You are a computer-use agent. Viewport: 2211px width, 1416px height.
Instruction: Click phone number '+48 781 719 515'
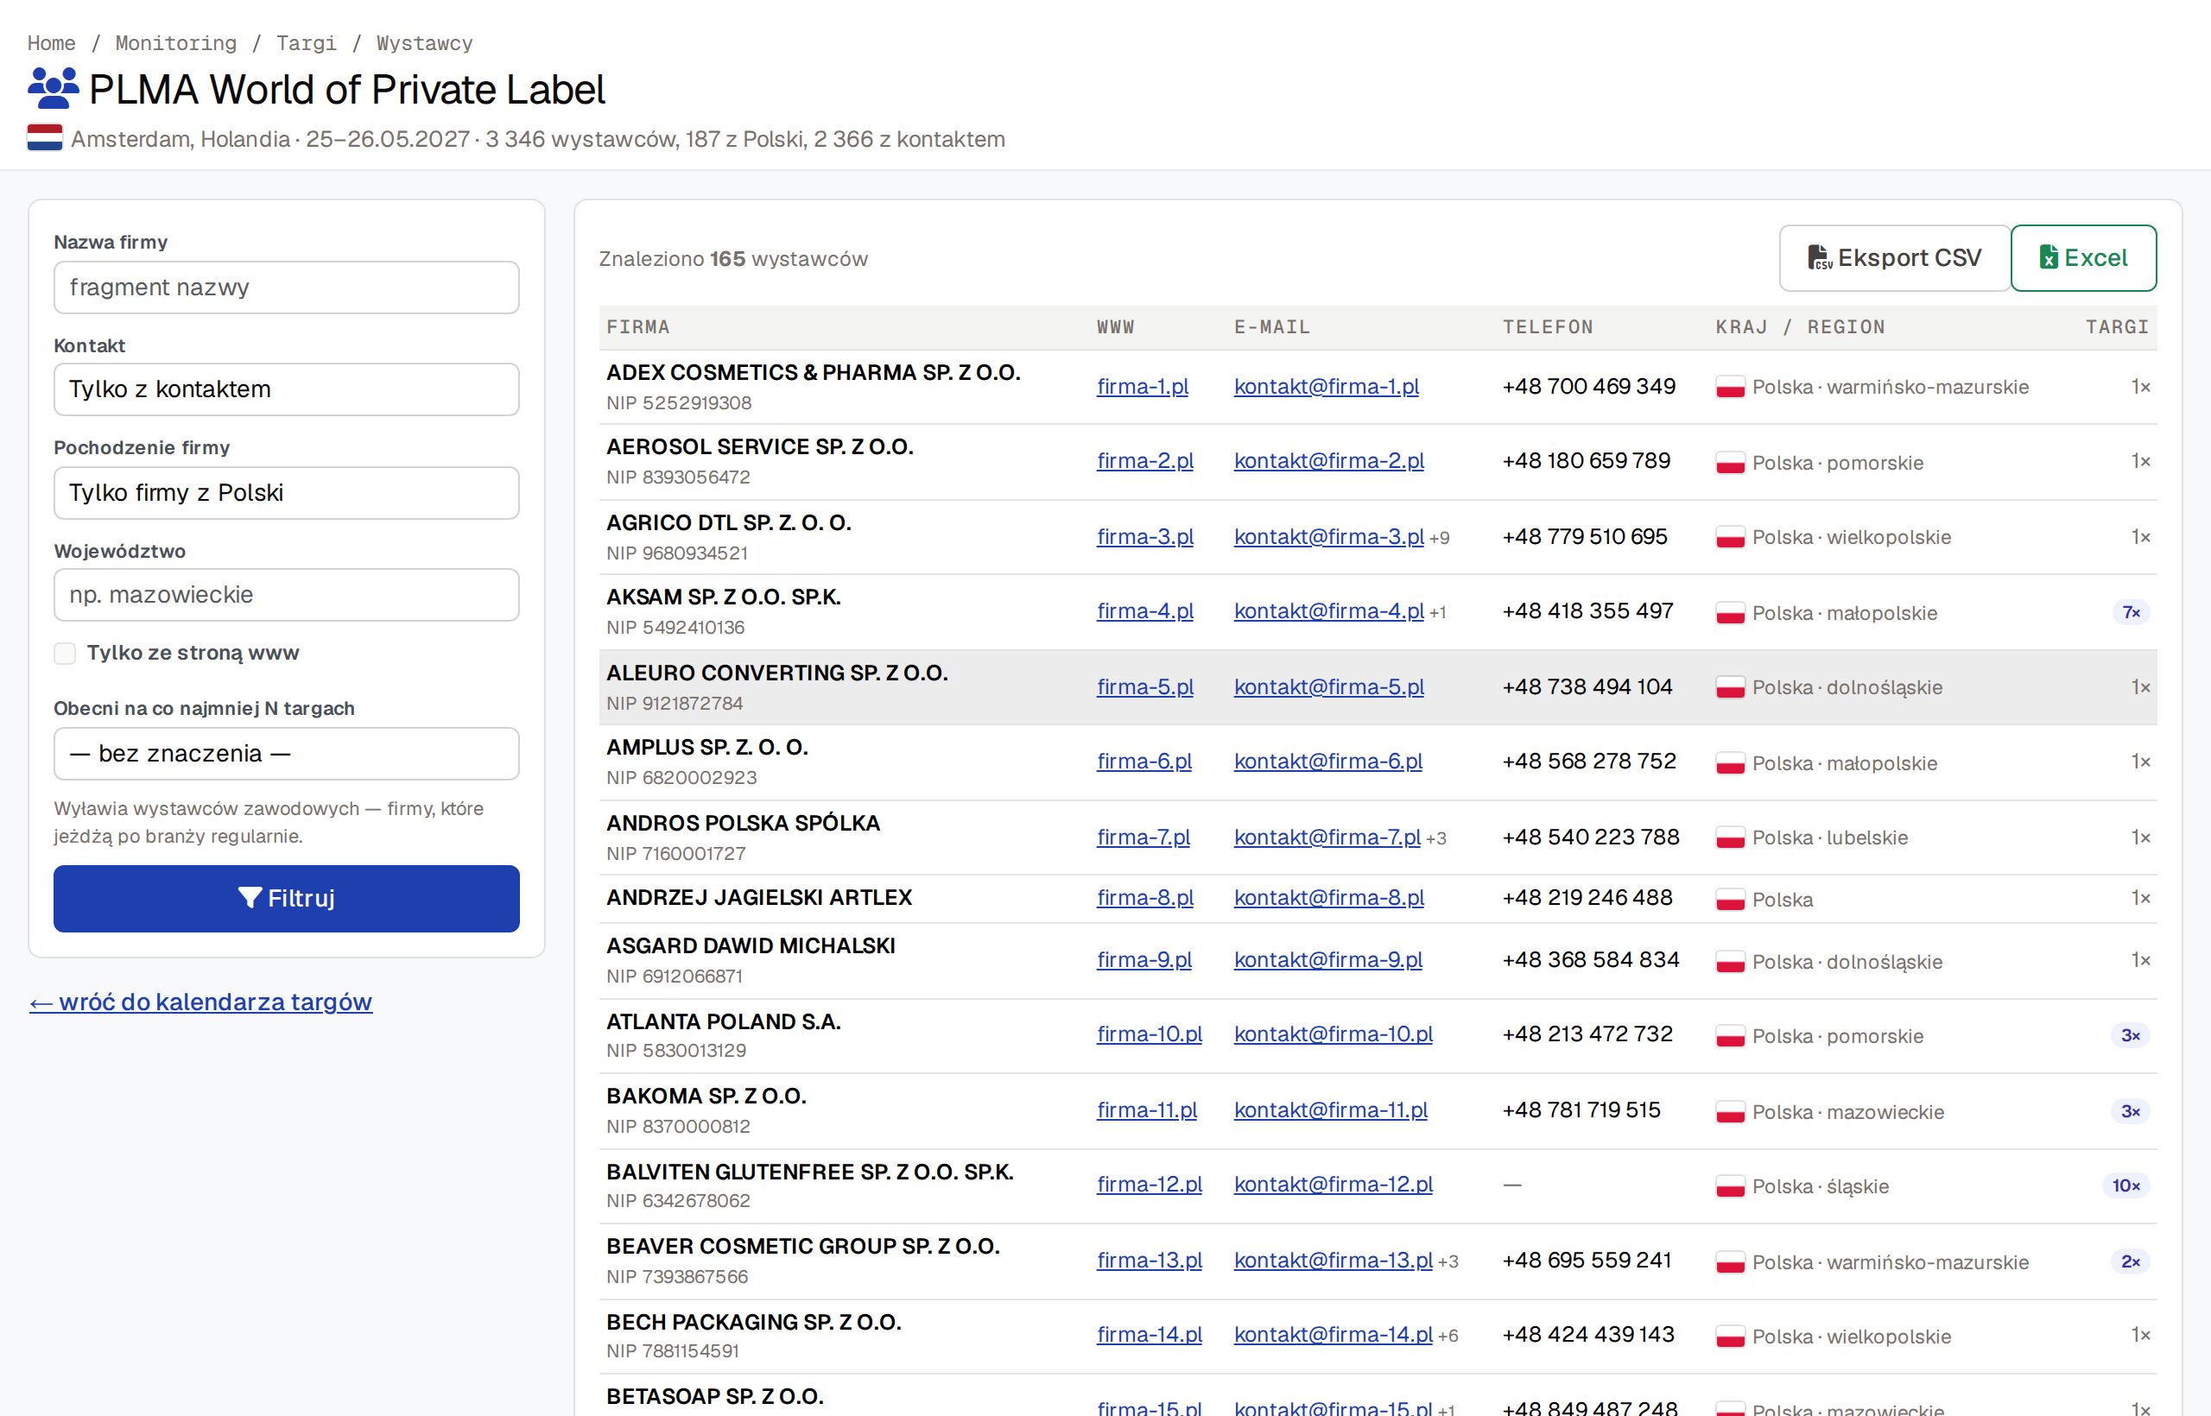[x=1582, y=1109]
